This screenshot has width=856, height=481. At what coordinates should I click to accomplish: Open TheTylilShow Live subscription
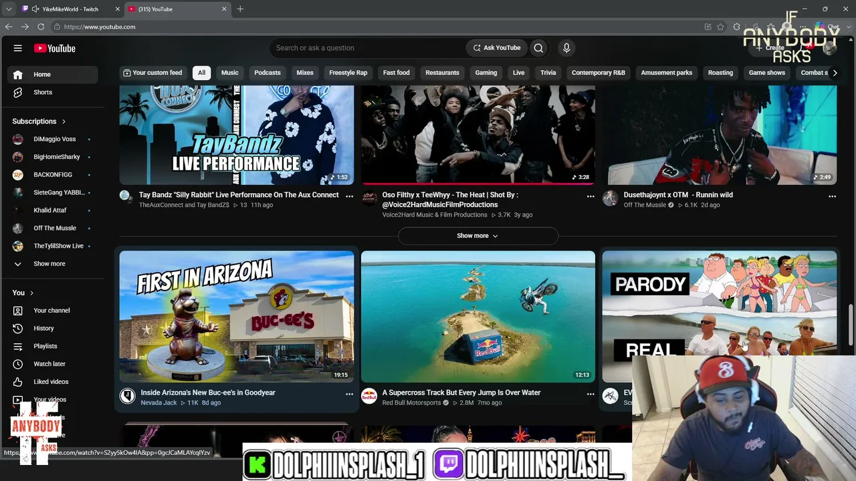[53, 246]
